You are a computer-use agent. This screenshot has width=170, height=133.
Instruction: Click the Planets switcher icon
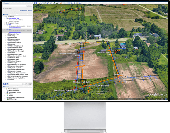(61, 3)
